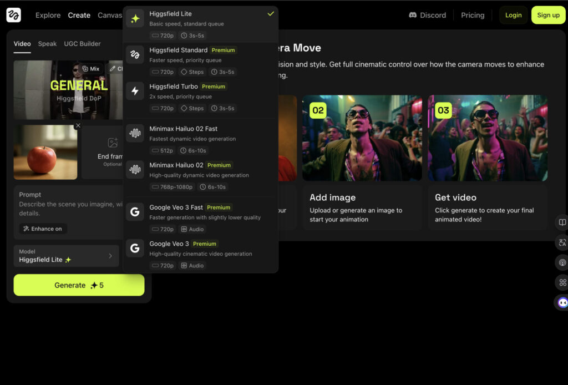Click the General Higgsfield DoP preset card
The image size is (568, 385).
coord(68,90)
